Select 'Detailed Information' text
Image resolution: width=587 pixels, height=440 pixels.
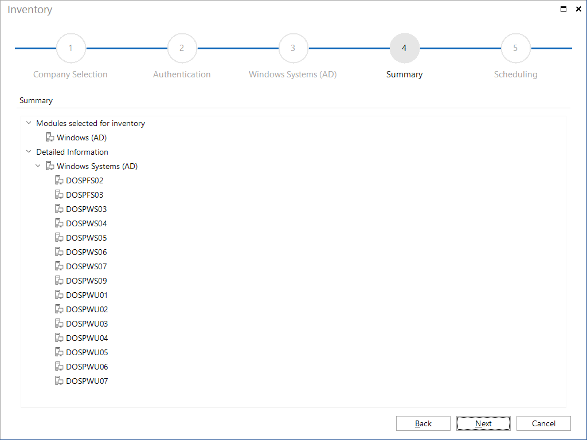click(x=72, y=152)
